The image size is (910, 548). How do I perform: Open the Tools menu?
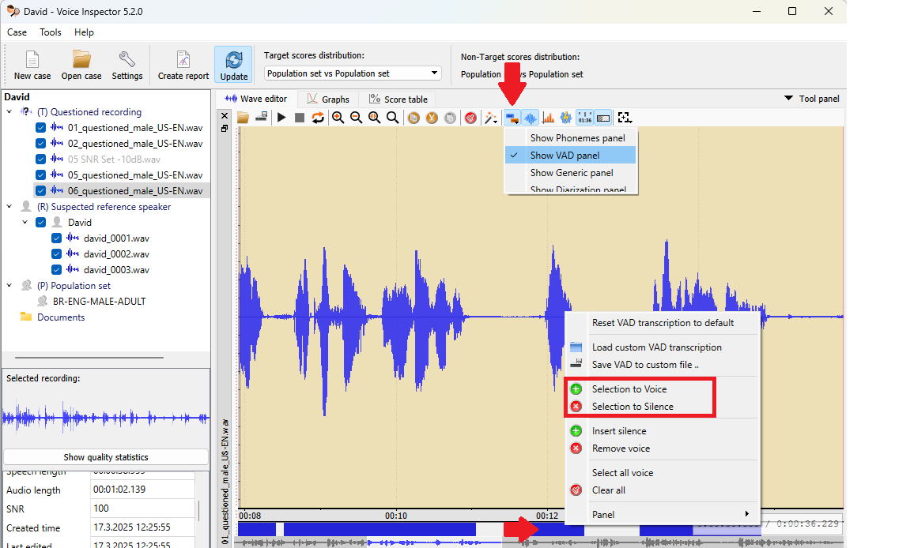tap(51, 32)
